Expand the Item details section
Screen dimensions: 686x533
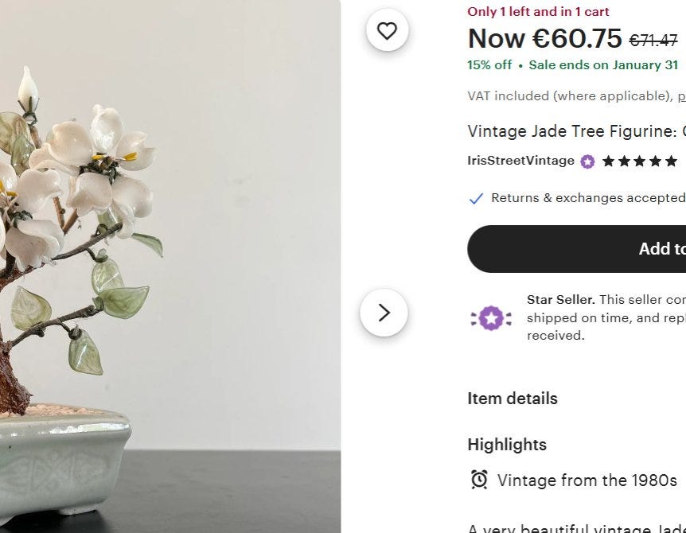pyautogui.click(x=513, y=399)
